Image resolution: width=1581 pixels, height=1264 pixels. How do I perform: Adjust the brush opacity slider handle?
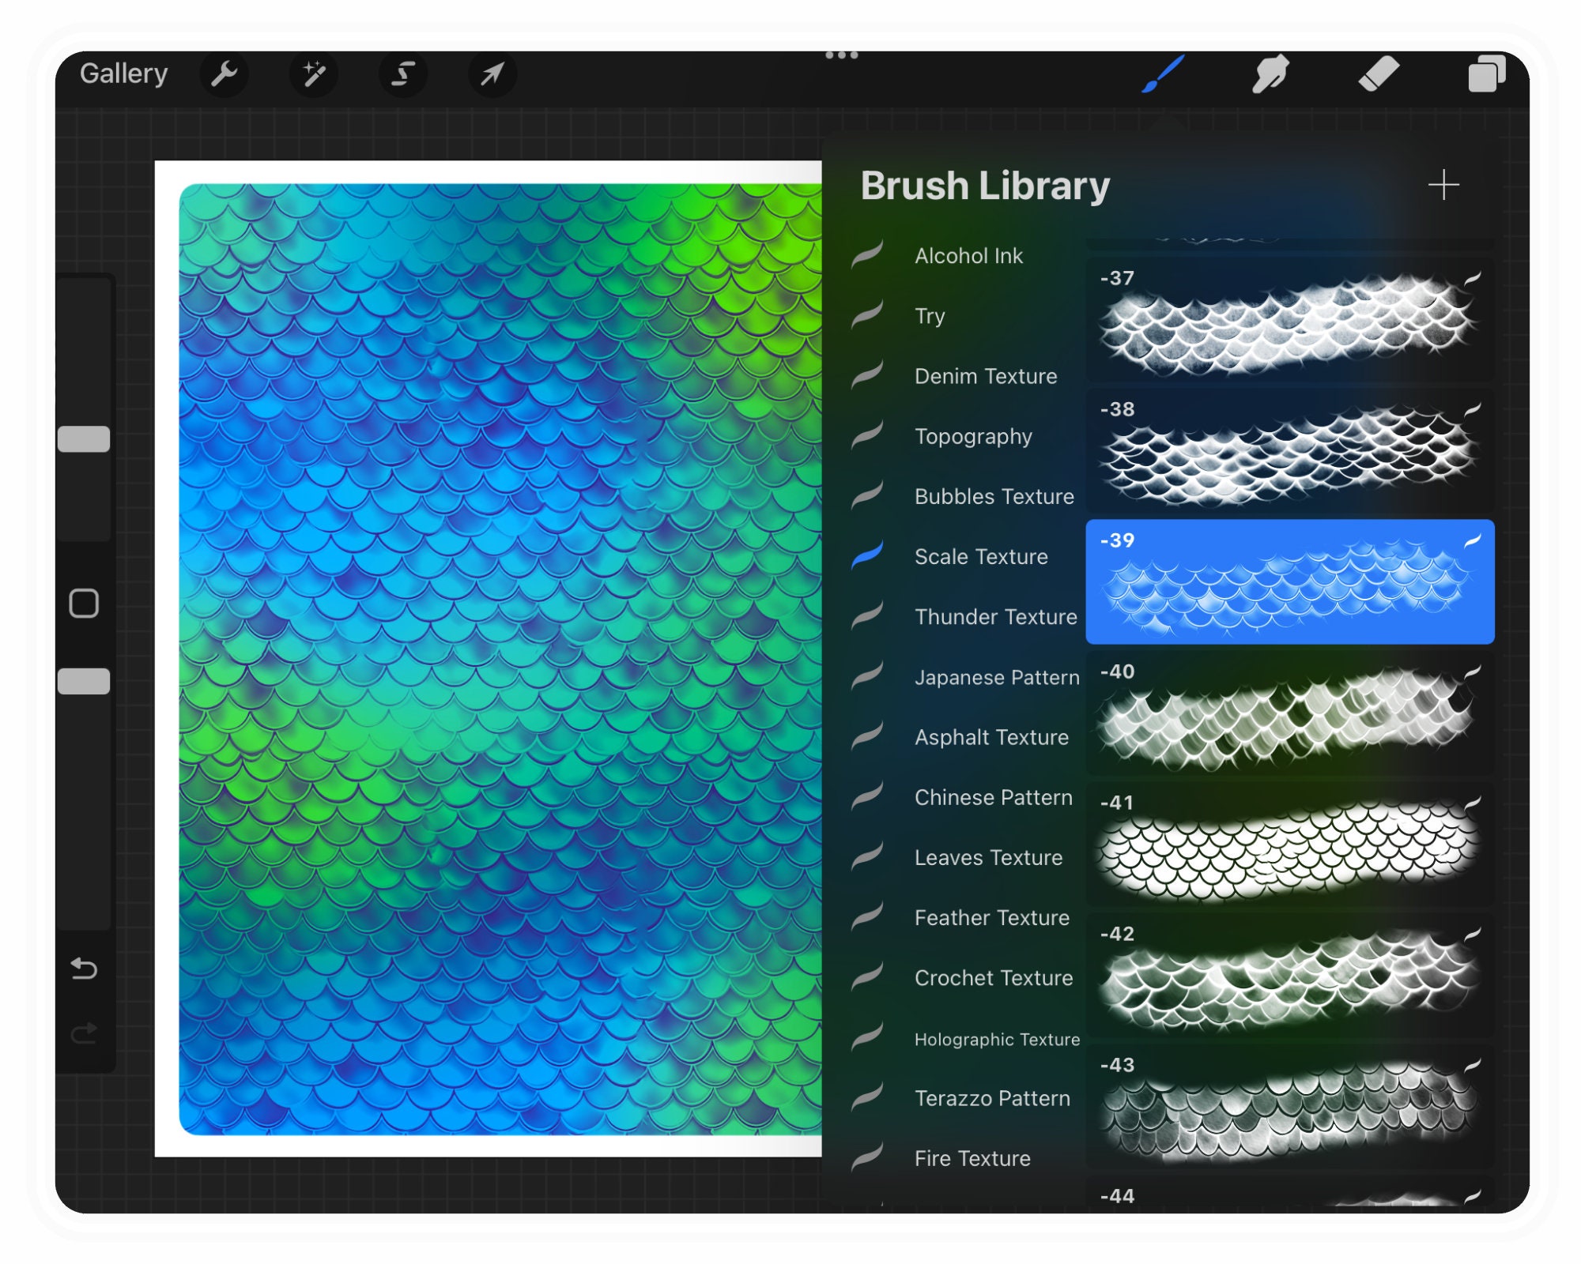tap(84, 681)
